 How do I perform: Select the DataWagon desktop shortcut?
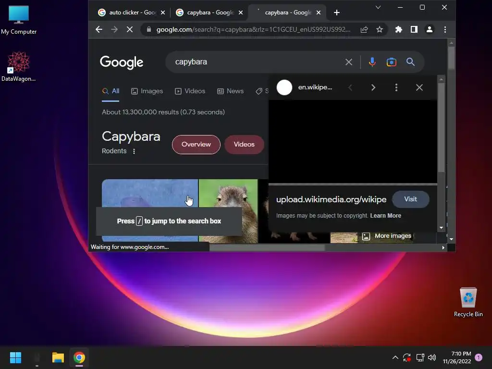click(19, 66)
